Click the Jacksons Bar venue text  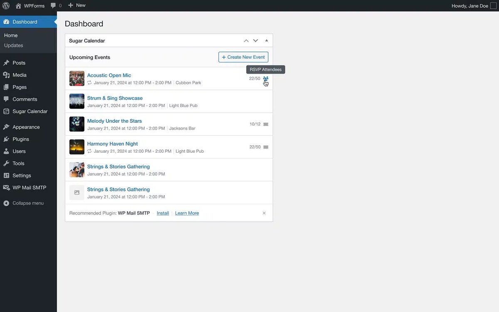coord(182,129)
